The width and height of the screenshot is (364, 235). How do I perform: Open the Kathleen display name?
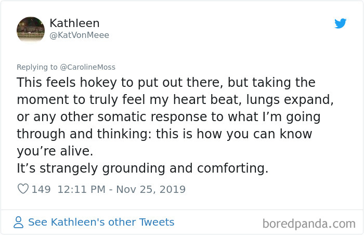click(x=74, y=23)
